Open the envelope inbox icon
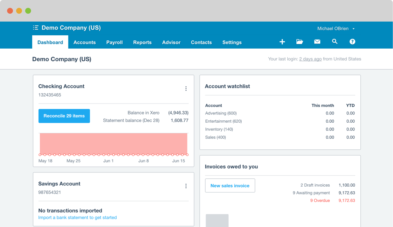 coord(317,42)
